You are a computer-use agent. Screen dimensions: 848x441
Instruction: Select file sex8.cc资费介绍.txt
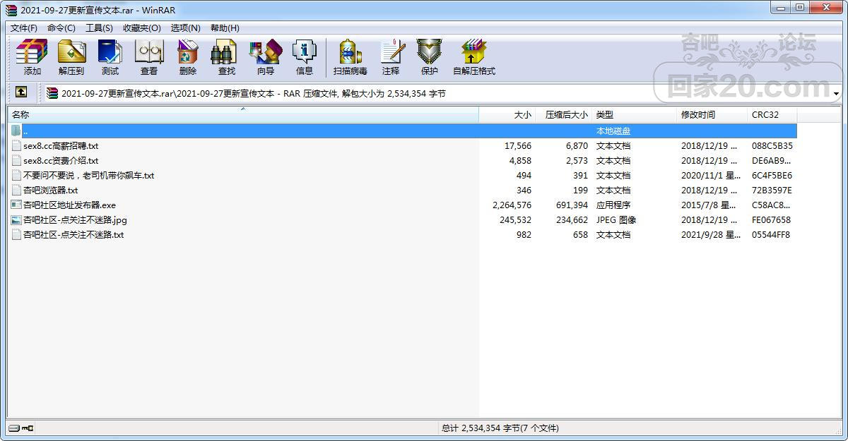tap(61, 160)
